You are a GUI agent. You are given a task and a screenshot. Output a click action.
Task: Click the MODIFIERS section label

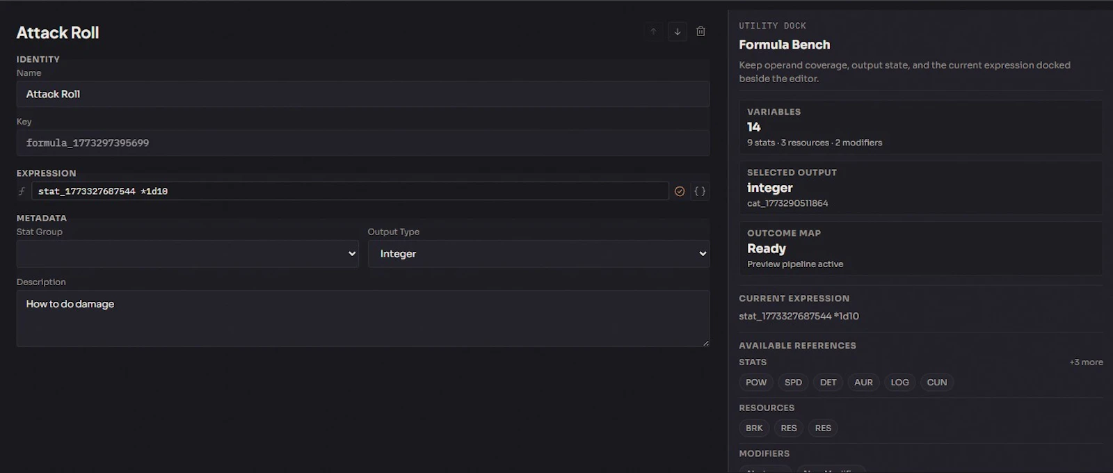(764, 454)
